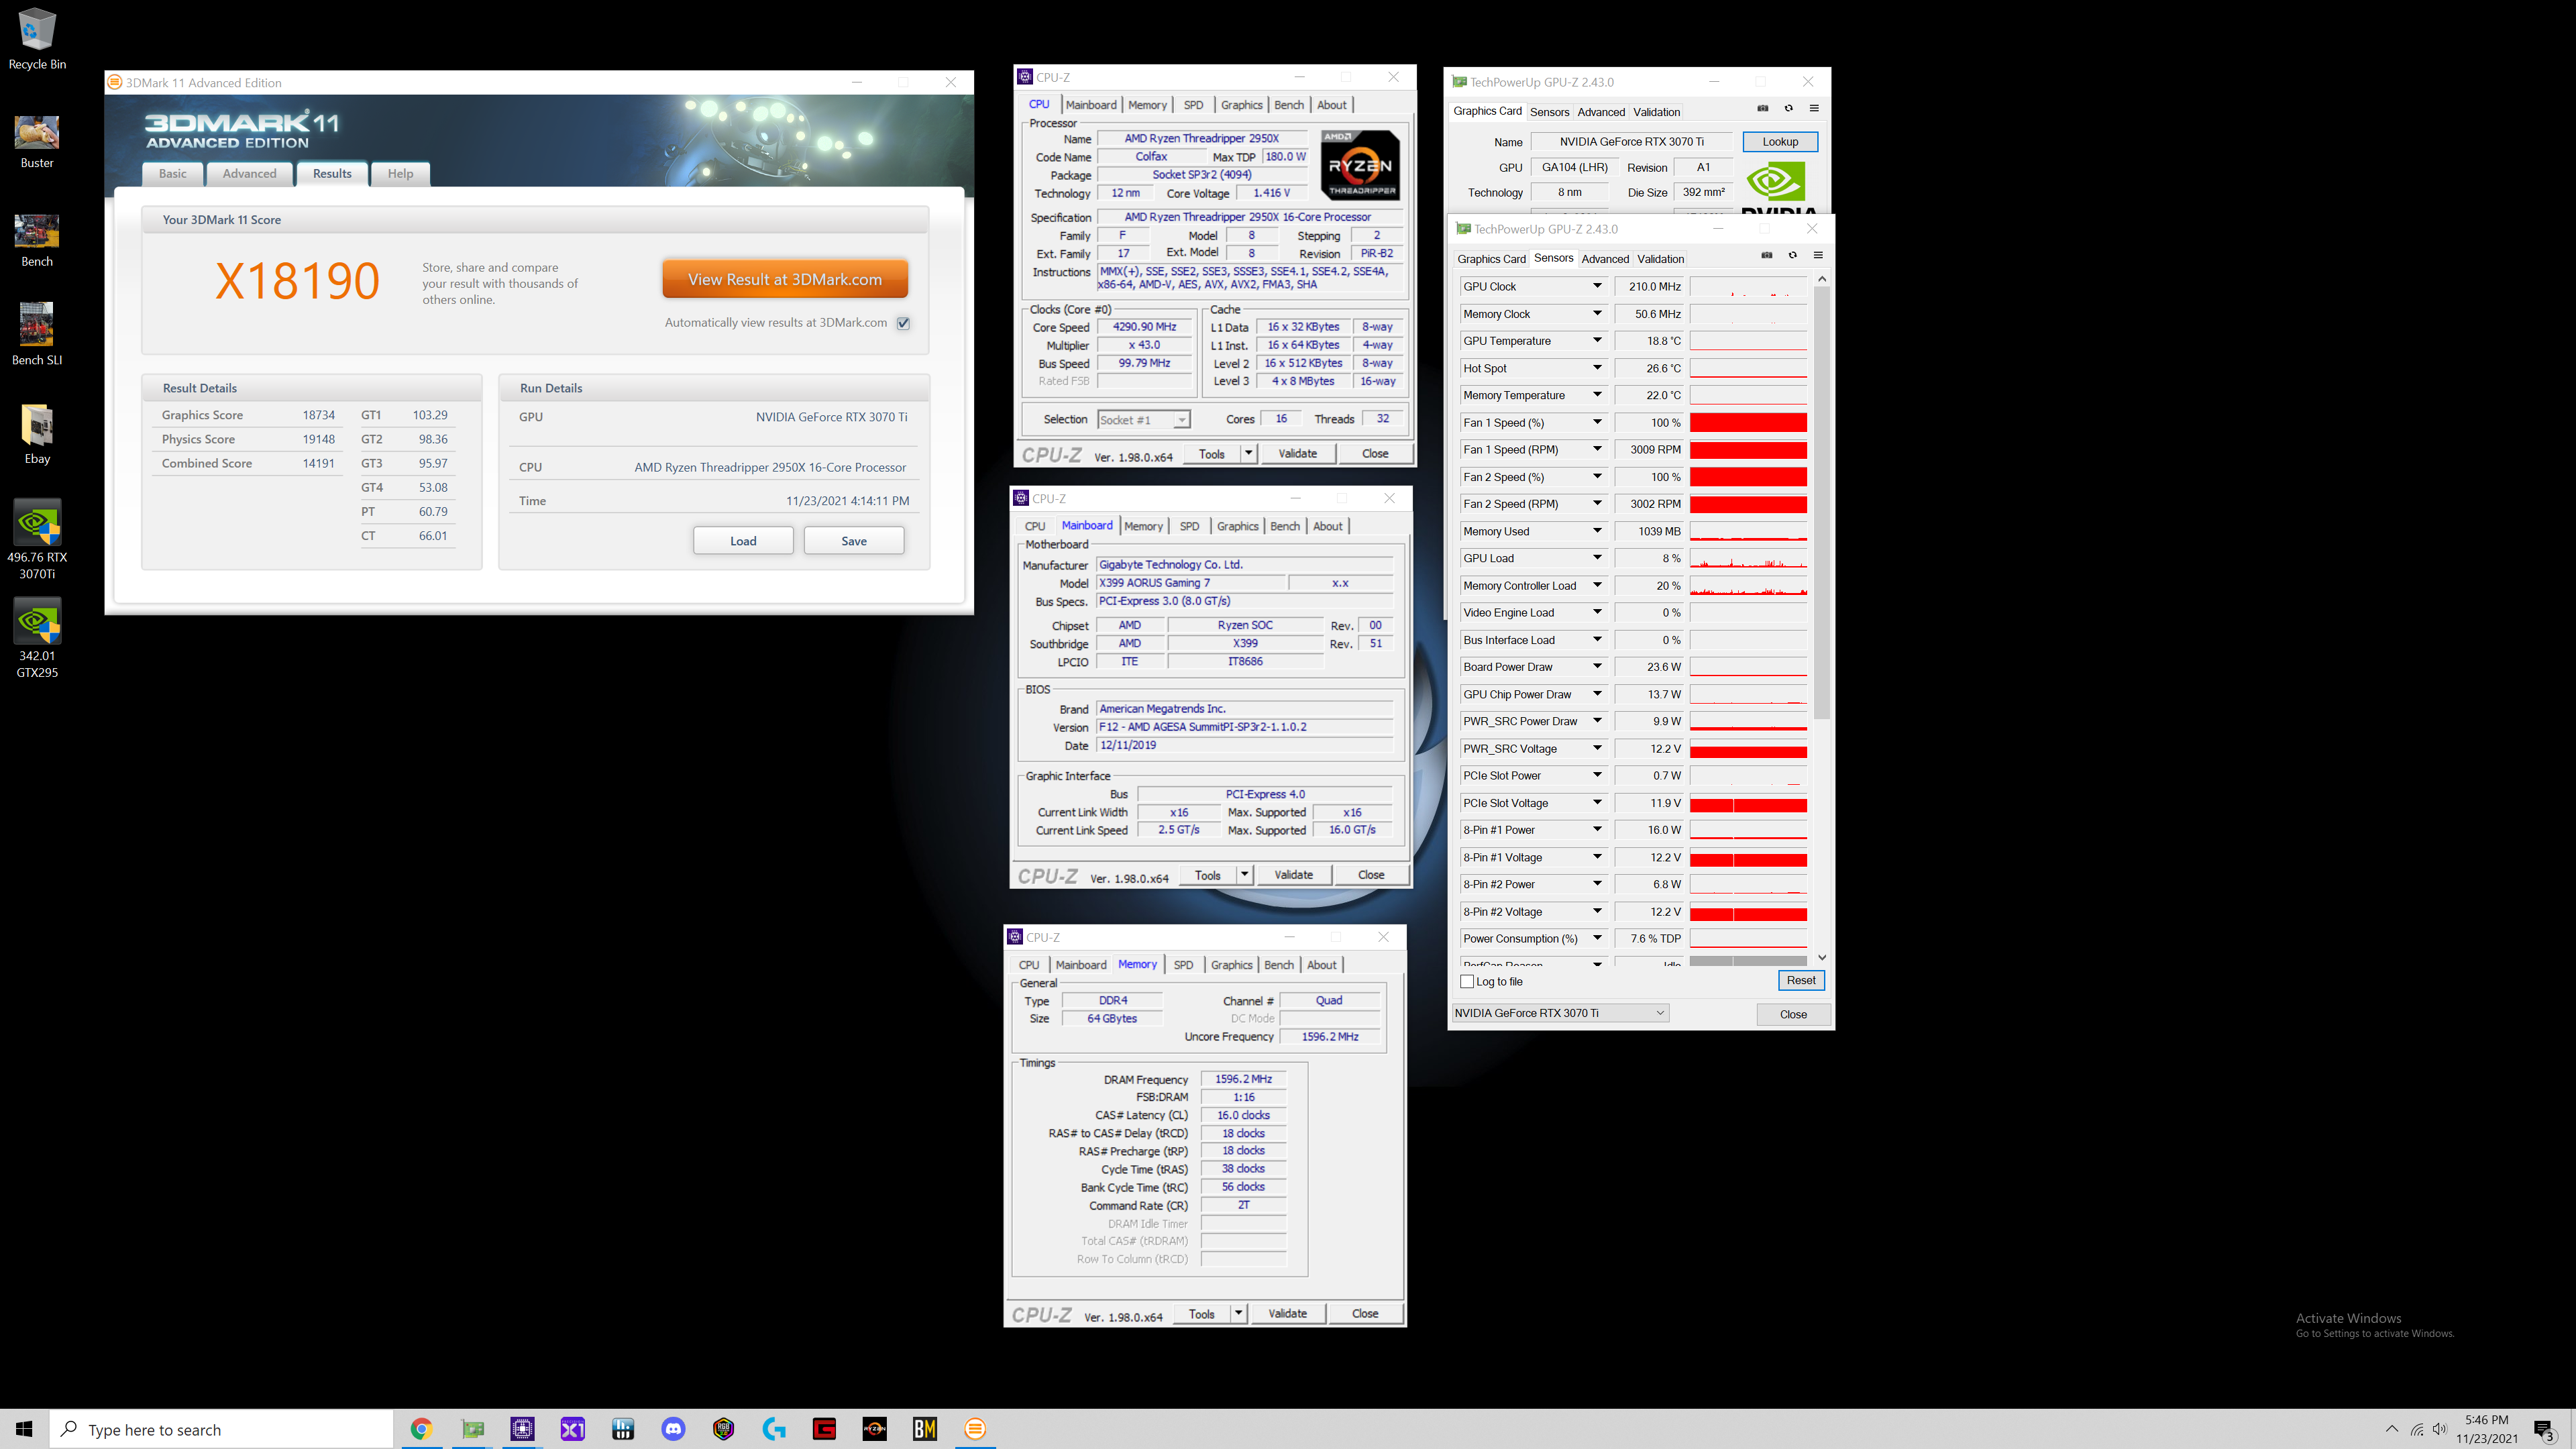Image resolution: width=2576 pixels, height=1449 pixels.
Task: Open hamburger menu in front GPU-Z Sensors window
Action: (x=1818, y=255)
